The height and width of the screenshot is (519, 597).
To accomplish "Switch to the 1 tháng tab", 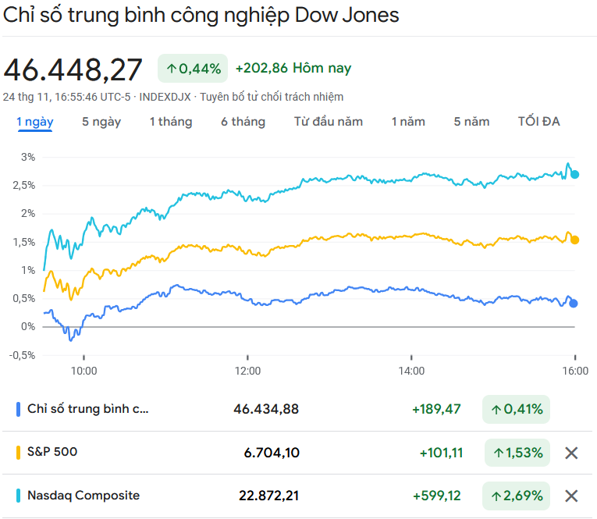I will 171,122.
